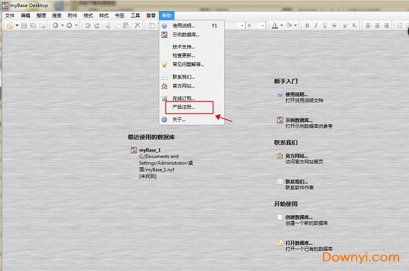409x271 pixels.
Task: Click the undo icon
Action: point(88,26)
